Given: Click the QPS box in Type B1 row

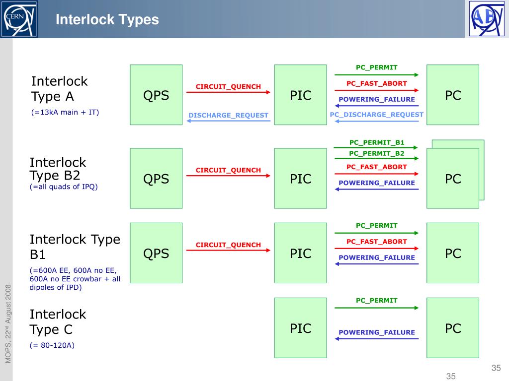Looking at the screenshot, I should (x=156, y=253).
